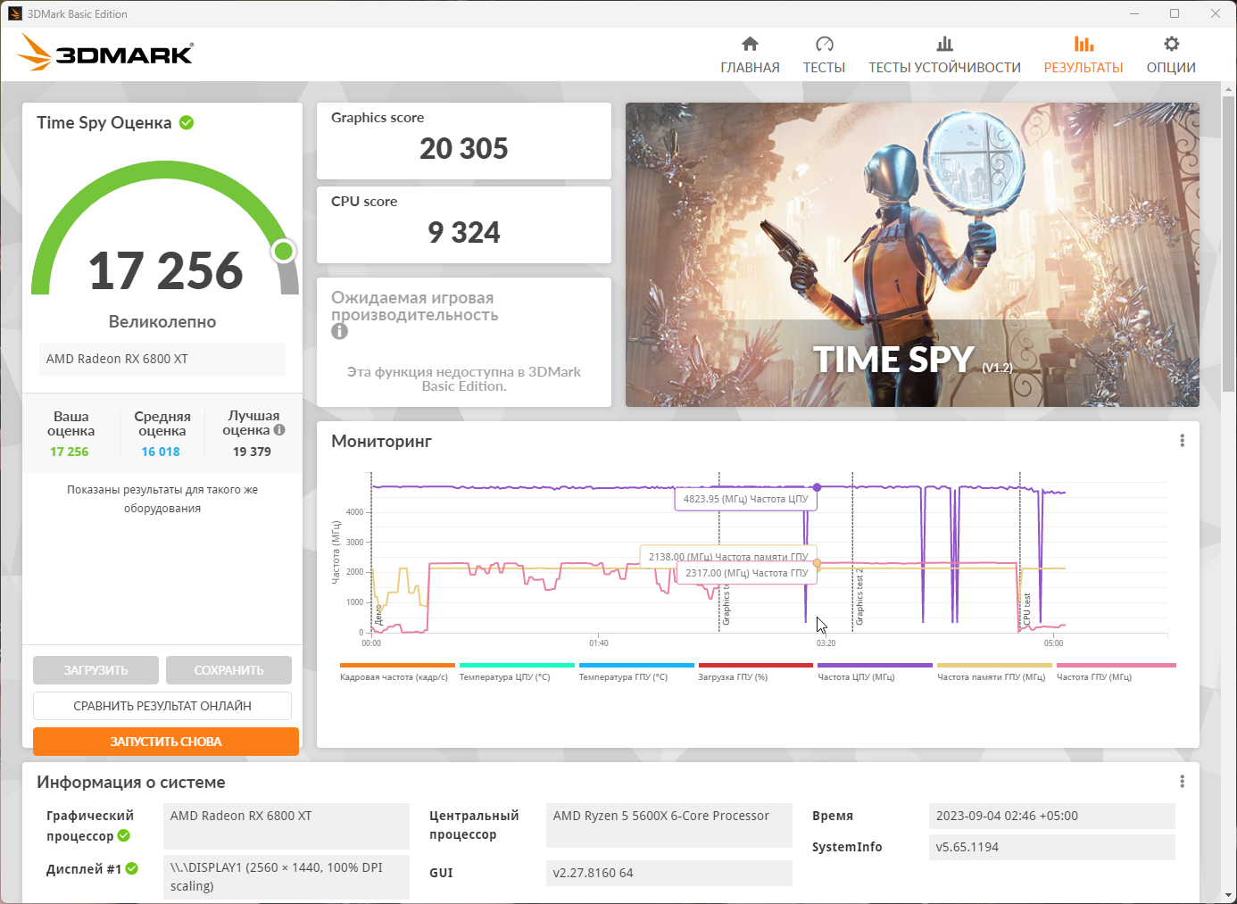Open the Мониторинг three-dot menu
This screenshot has height=904, width=1237.
point(1182,441)
